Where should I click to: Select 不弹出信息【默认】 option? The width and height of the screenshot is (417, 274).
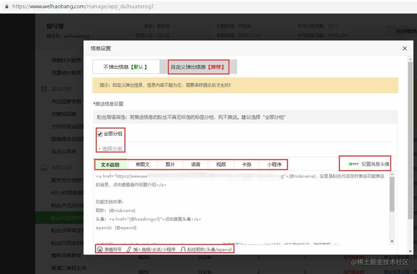126,67
